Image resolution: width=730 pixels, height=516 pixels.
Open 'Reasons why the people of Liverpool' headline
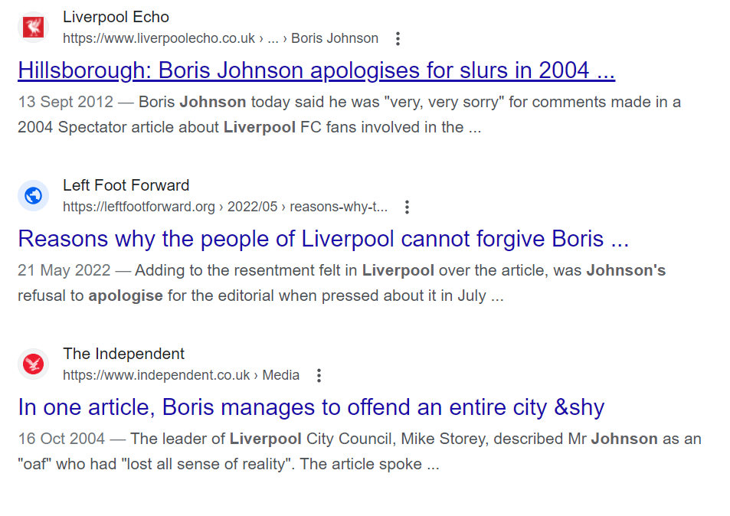(x=323, y=239)
